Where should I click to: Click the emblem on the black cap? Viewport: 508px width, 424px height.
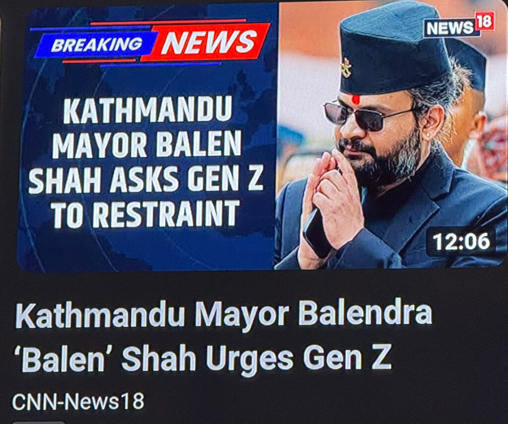coord(347,68)
